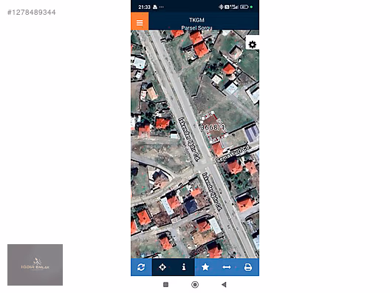The image size is (390, 293).
Task: Add parcel to favorites star
Action: click(x=205, y=267)
